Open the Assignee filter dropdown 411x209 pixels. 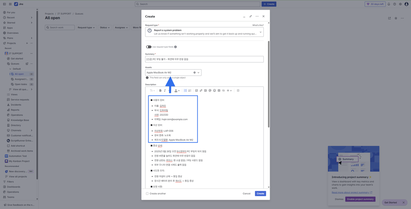(x=121, y=28)
